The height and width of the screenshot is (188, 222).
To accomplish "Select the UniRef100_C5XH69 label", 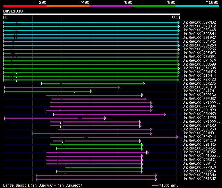I will [x=199, y=114].
